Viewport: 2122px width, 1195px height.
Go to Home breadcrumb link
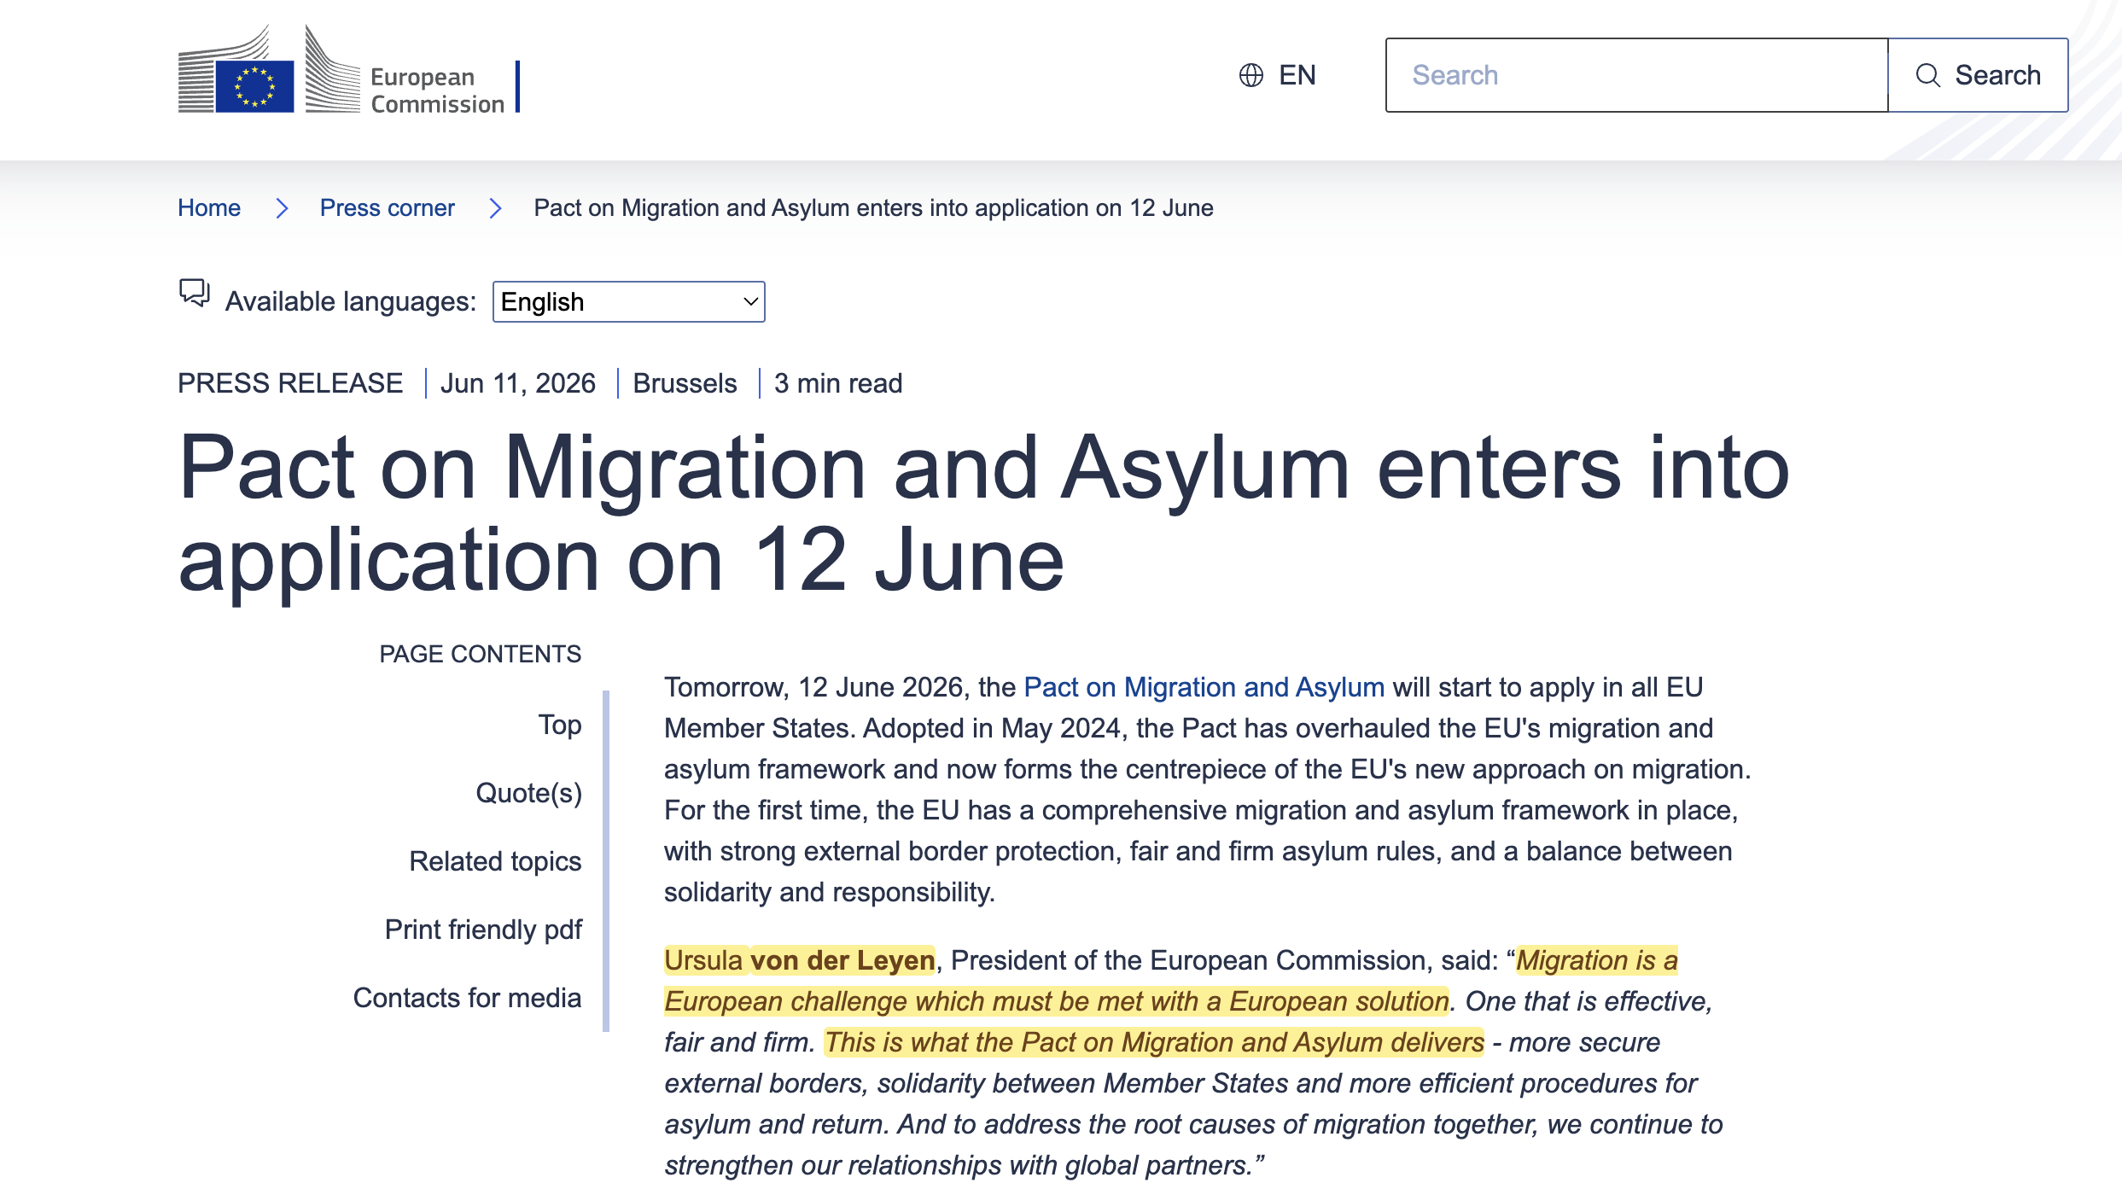click(x=209, y=208)
